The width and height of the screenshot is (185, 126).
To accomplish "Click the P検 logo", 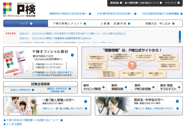I will (x=19, y=10).
